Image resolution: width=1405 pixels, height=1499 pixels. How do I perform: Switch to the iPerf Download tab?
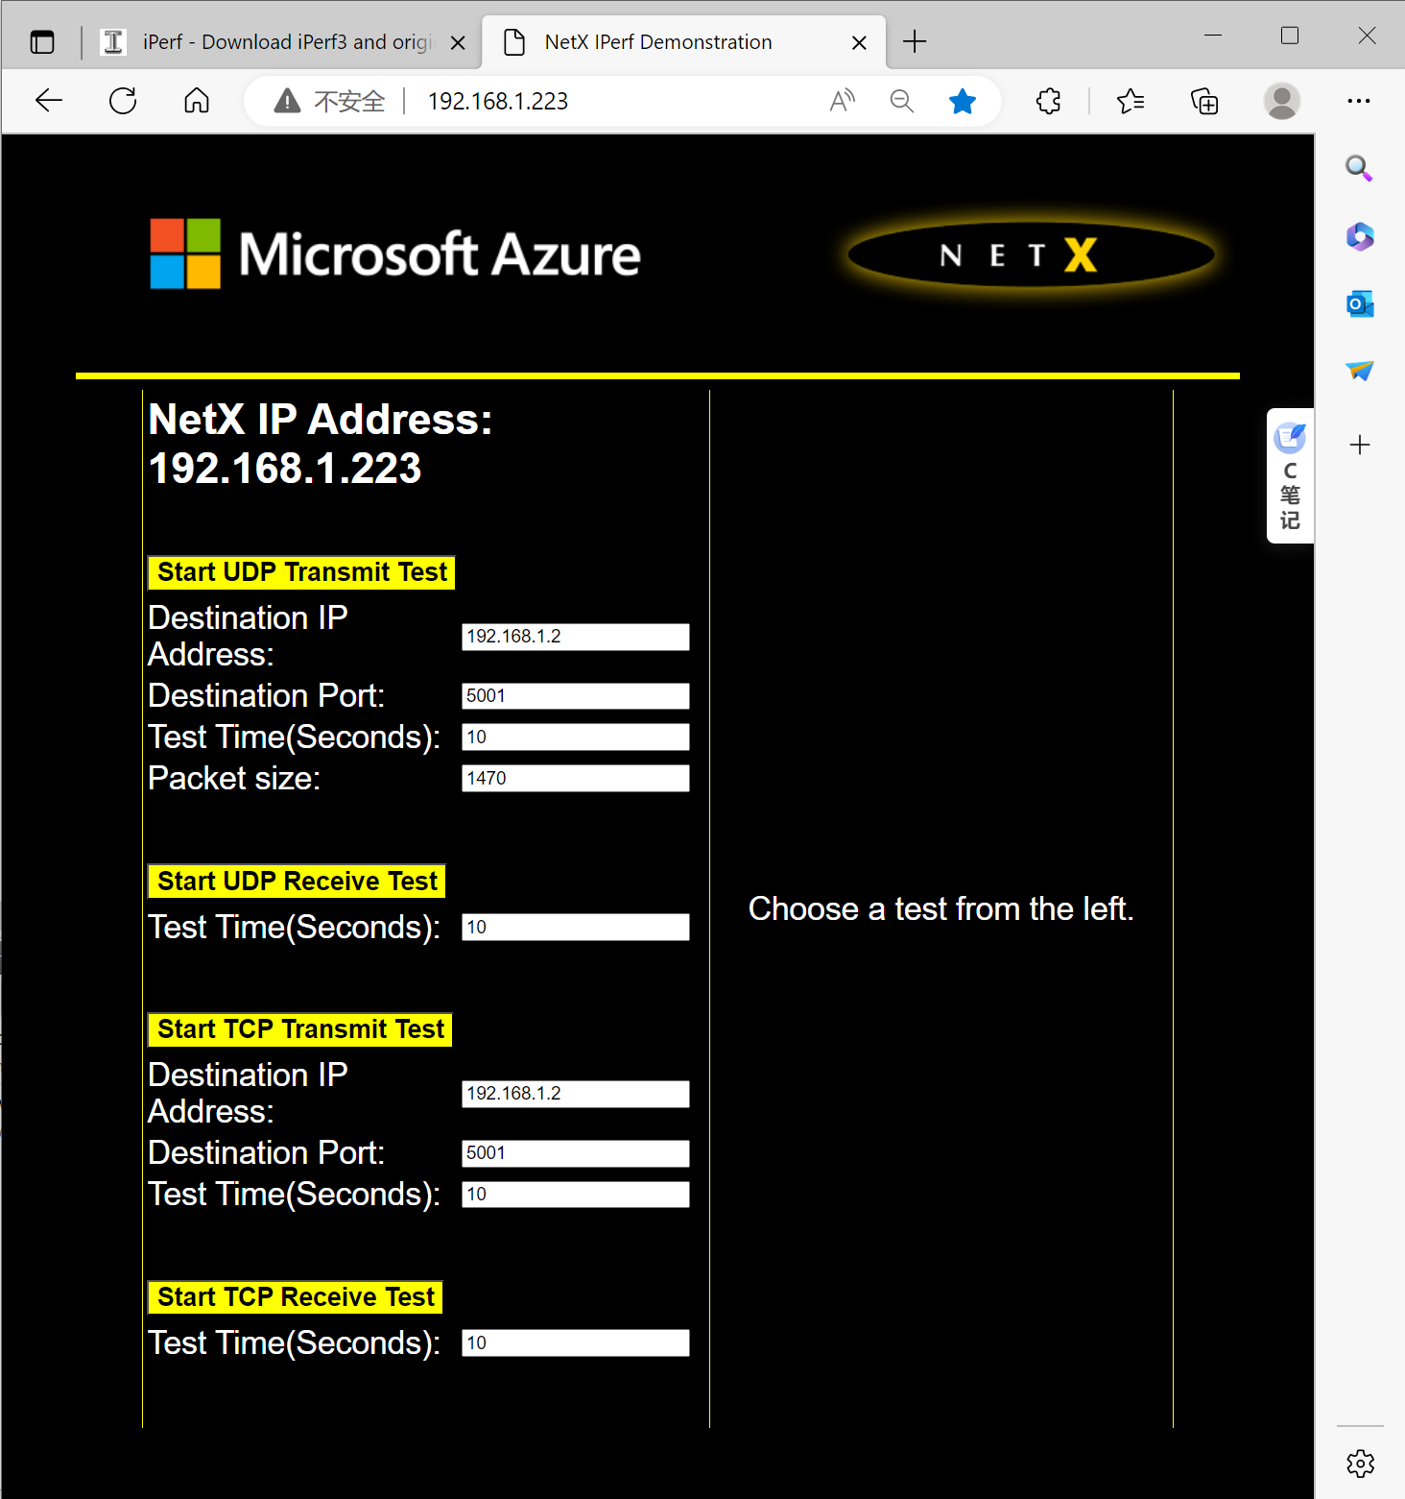coord(285,42)
